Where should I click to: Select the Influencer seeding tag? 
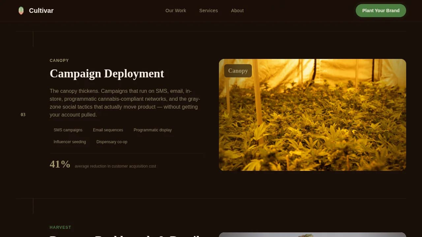tap(70, 142)
